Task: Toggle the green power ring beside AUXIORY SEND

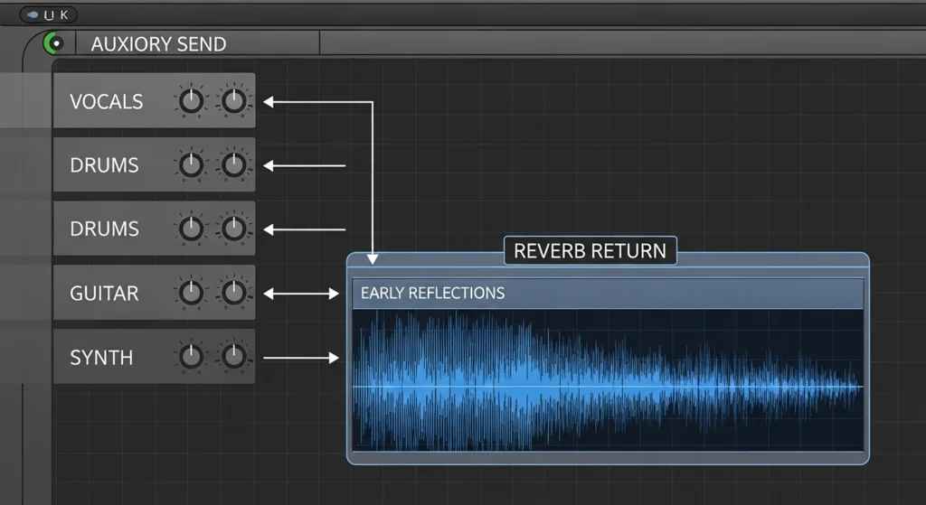Action: 54,43
